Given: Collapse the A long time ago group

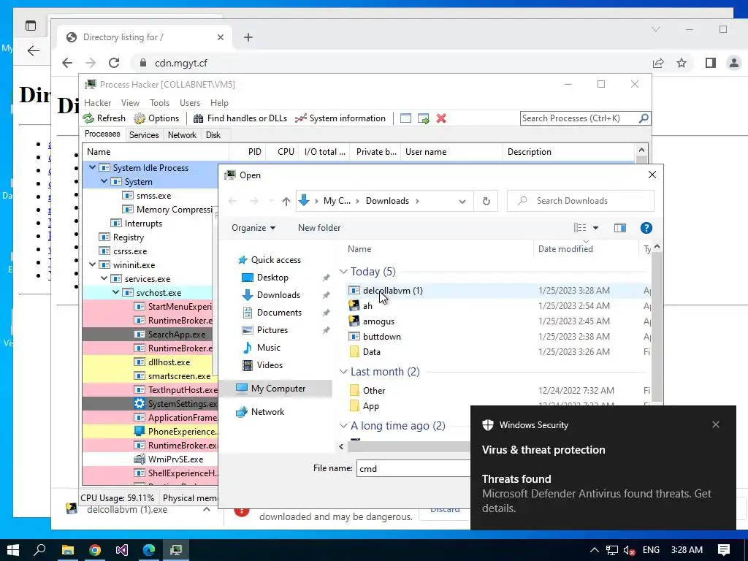Looking at the screenshot, I should [x=343, y=426].
